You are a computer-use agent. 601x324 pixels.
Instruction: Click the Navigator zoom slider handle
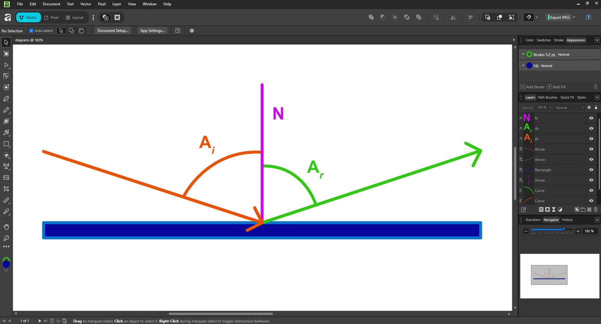point(563,229)
